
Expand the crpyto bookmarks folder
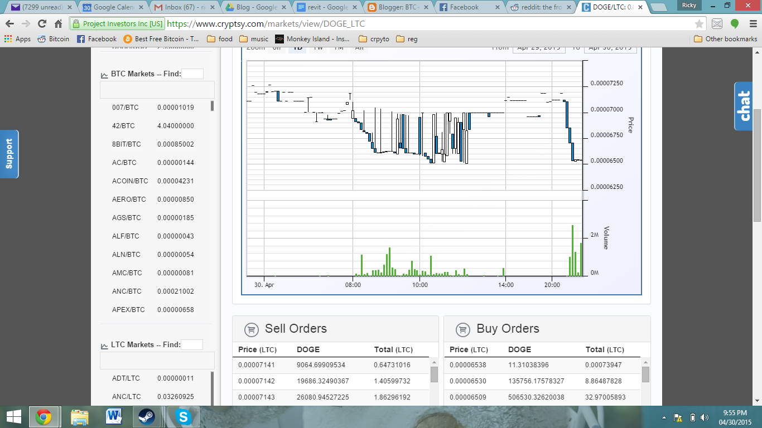click(374, 39)
